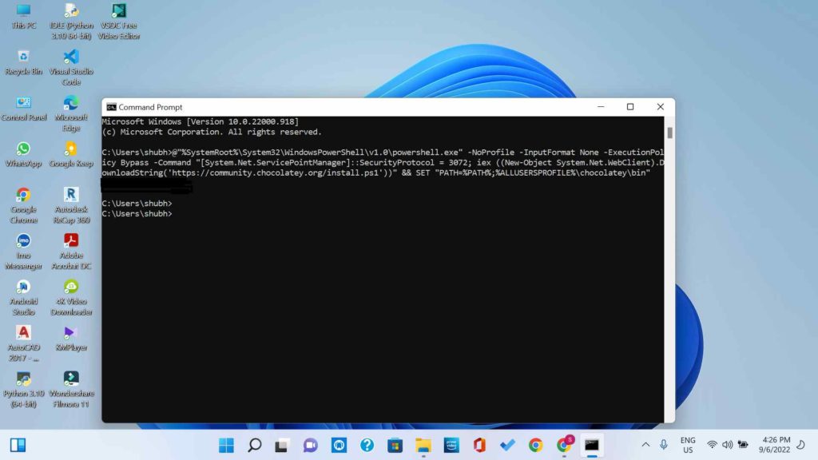Maximize the Command Prompt window

point(630,106)
